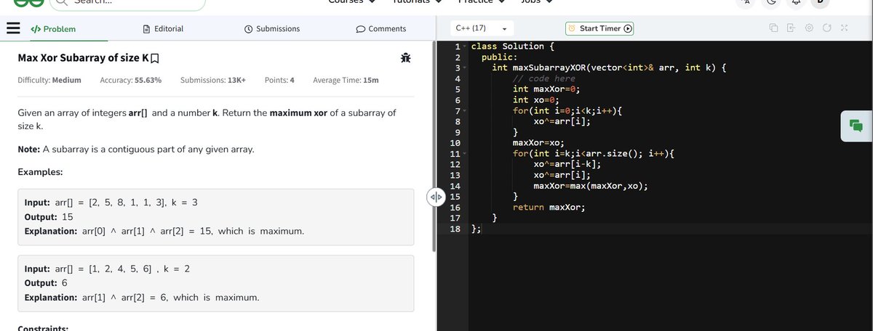Screen dimensions: 873x331
Task: View the Submissions tab
Action: click(x=272, y=29)
